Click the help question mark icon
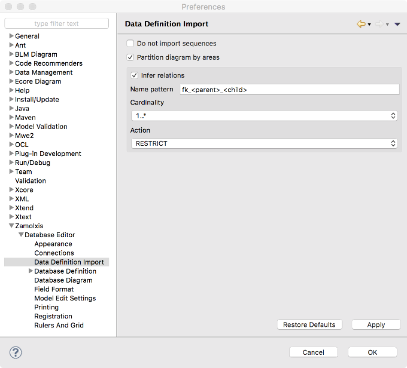 pos(16,352)
